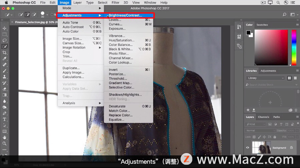Click inside the color picker field
Viewport: 300px width, 168px height.
tap(271, 47)
